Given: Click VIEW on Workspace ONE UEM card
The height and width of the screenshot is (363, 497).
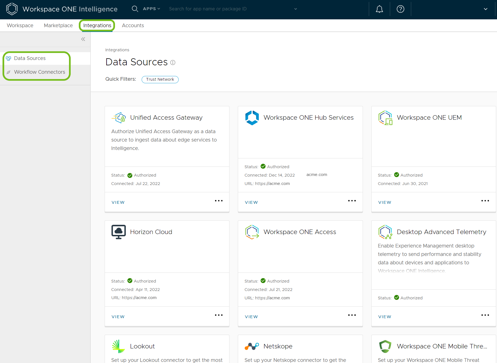Looking at the screenshot, I should [385, 202].
